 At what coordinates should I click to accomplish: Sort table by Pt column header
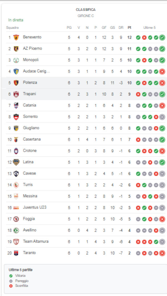129,28
